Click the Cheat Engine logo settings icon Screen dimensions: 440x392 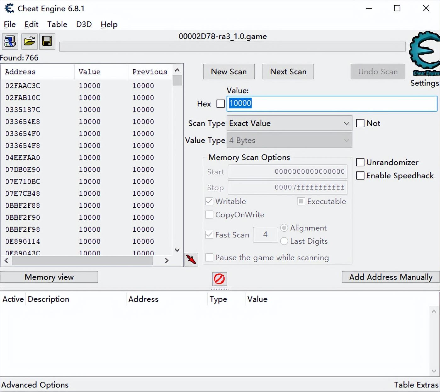425,54
